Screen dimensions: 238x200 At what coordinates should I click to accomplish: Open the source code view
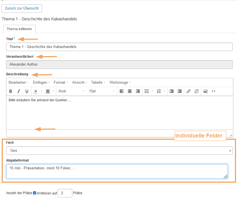213,91
